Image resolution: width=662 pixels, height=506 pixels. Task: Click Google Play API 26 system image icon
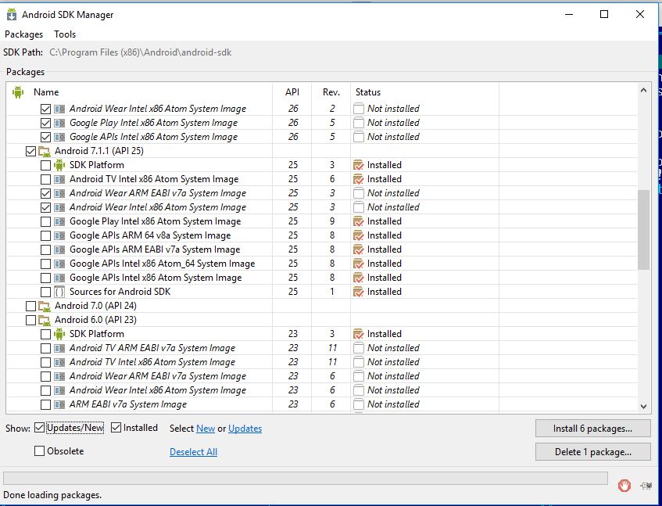point(59,123)
